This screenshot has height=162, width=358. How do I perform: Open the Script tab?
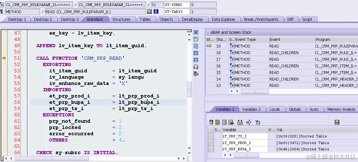point(307,20)
